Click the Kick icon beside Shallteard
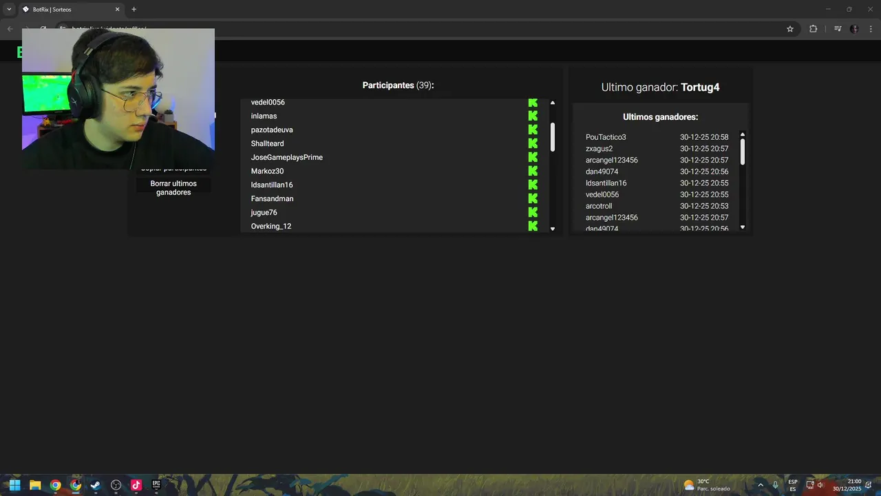Screen dimensions: 881x496 (x=533, y=143)
